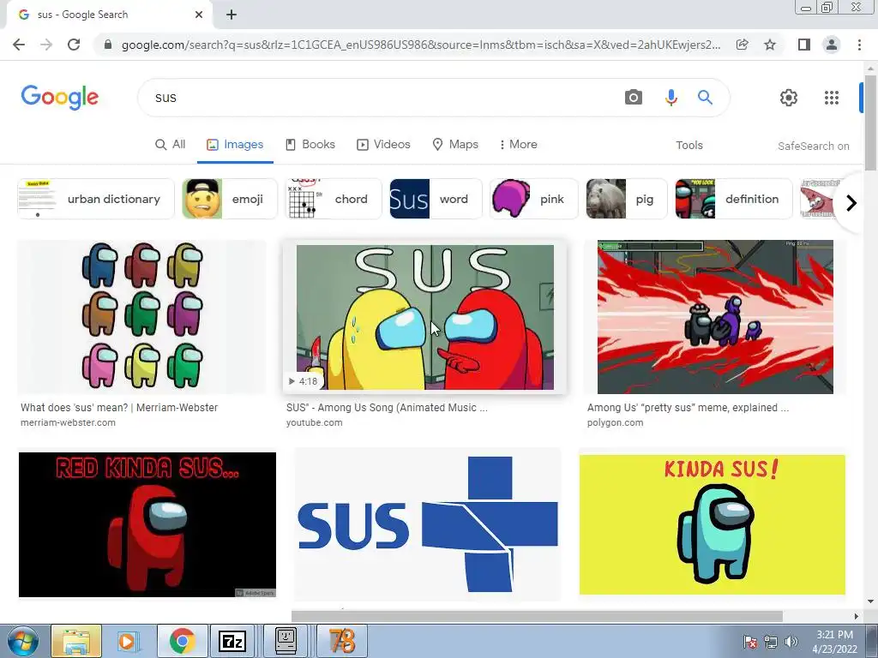Expand the More search options menu

click(519, 144)
